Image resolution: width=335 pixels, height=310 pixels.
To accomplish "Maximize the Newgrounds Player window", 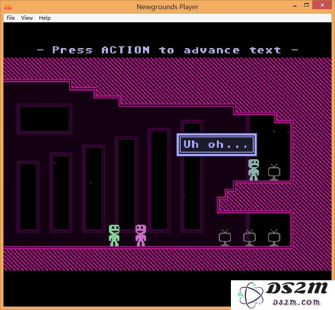I will (x=307, y=5).
